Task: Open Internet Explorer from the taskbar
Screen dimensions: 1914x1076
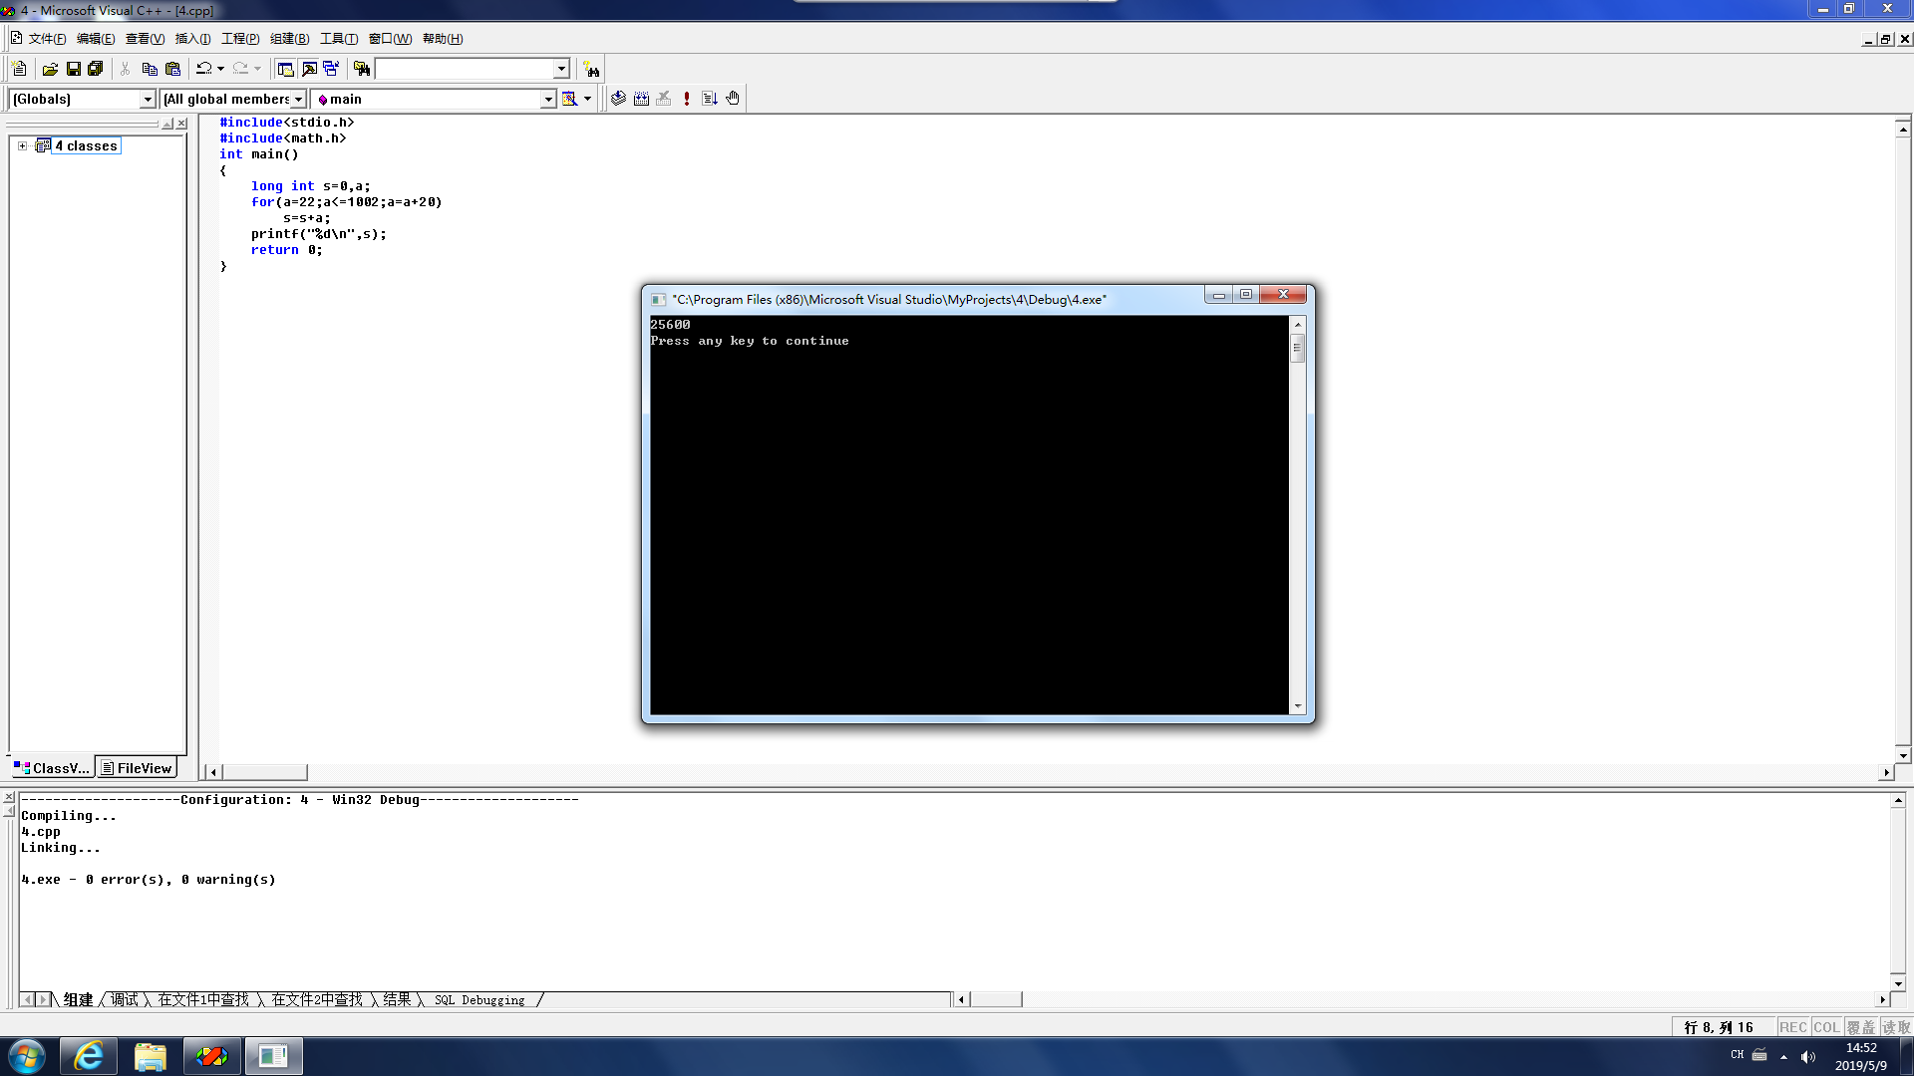Action: (89, 1056)
